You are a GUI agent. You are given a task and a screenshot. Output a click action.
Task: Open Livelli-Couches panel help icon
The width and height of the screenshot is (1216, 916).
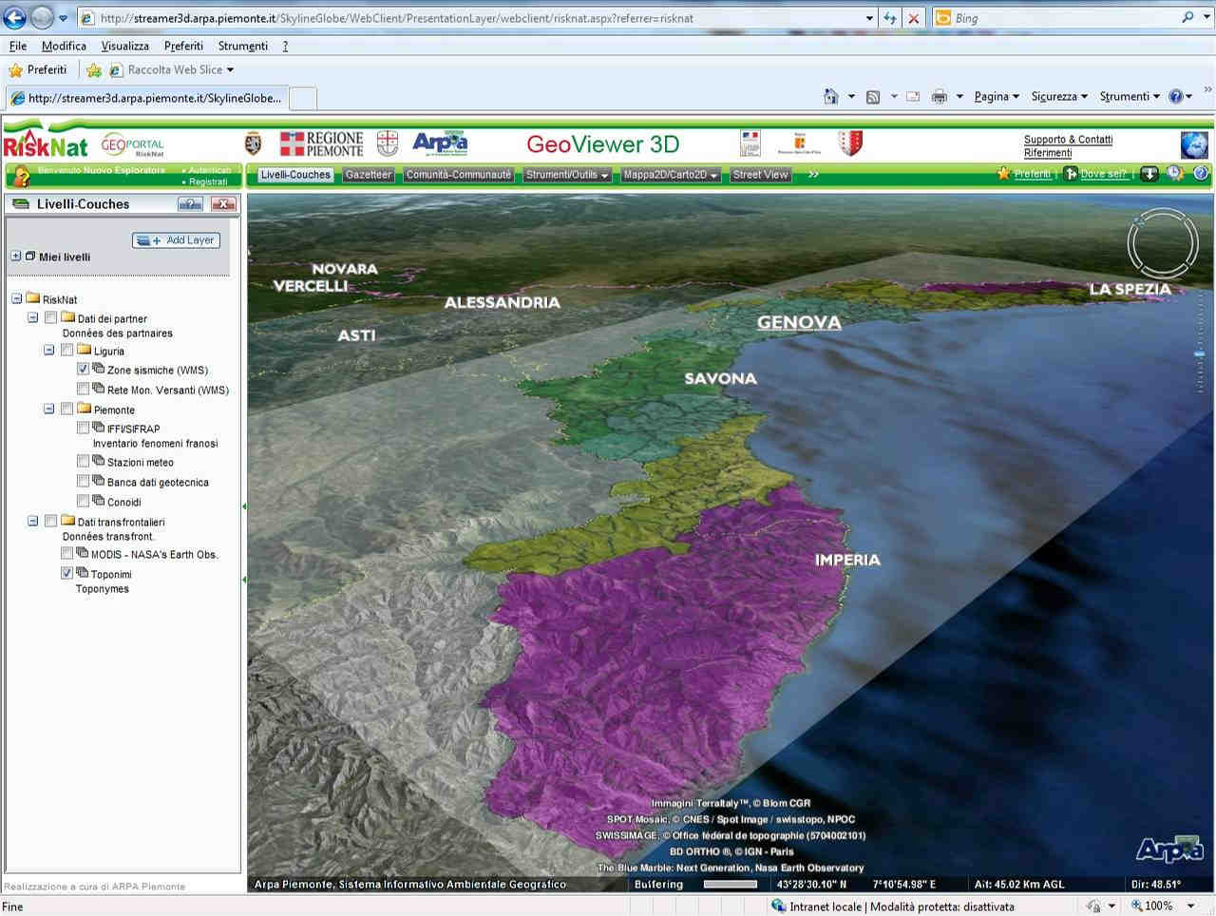pos(190,203)
